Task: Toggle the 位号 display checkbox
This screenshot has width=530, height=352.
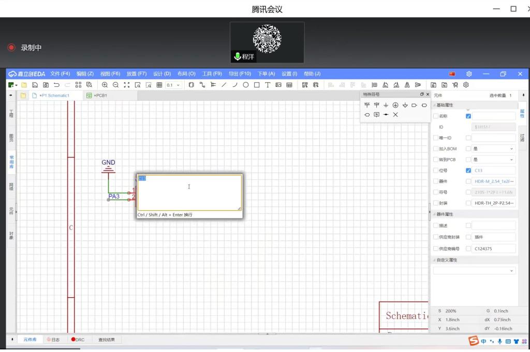Action: [x=468, y=171]
